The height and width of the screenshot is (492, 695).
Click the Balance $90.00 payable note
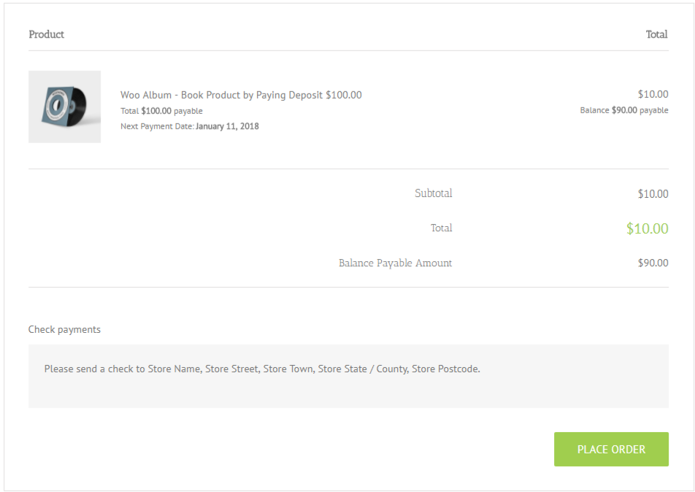[x=624, y=110]
